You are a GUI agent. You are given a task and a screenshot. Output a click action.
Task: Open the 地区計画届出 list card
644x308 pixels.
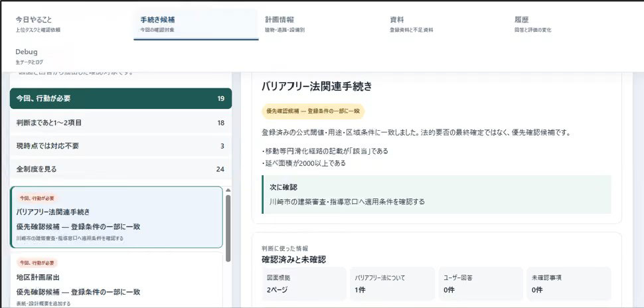117,280
